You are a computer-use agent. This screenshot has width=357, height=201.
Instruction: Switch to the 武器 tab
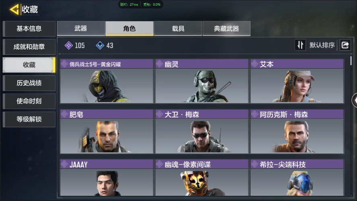(x=81, y=29)
